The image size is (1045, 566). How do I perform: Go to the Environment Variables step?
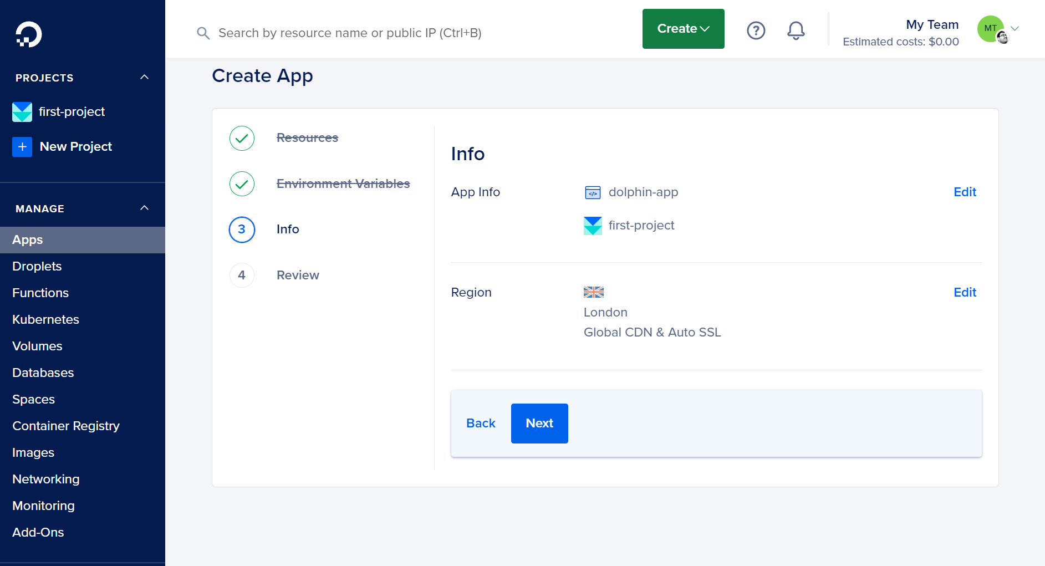343,184
